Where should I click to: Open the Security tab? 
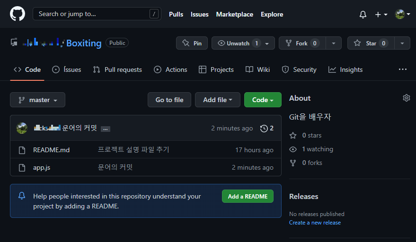tap(299, 69)
